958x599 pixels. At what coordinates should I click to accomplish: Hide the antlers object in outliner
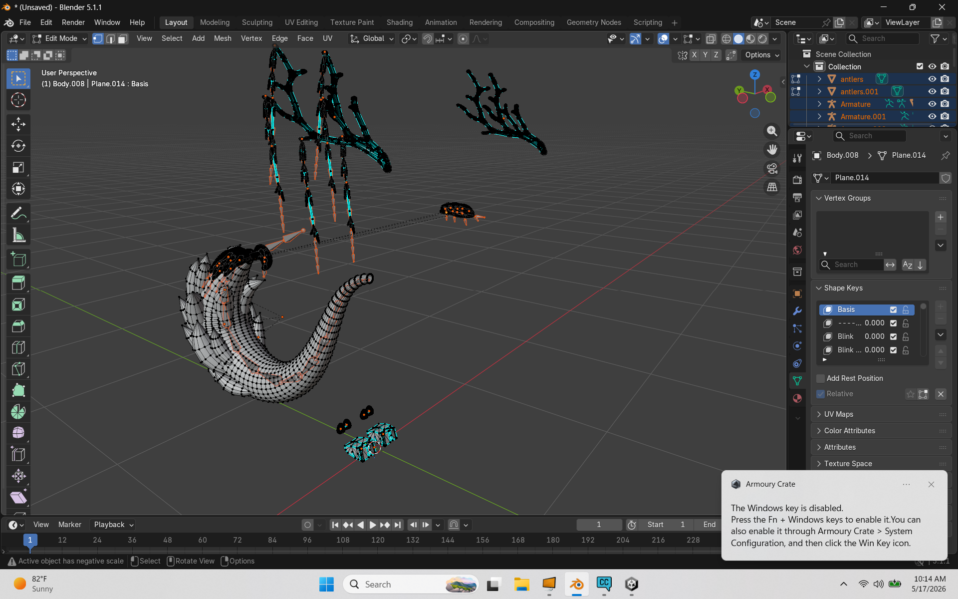click(x=932, y=79)
